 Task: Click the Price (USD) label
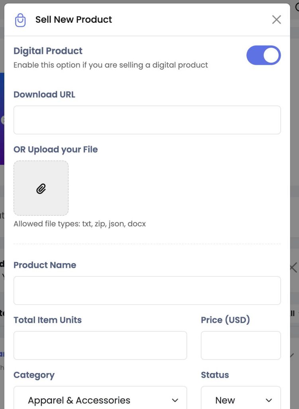tap(225, 320)
